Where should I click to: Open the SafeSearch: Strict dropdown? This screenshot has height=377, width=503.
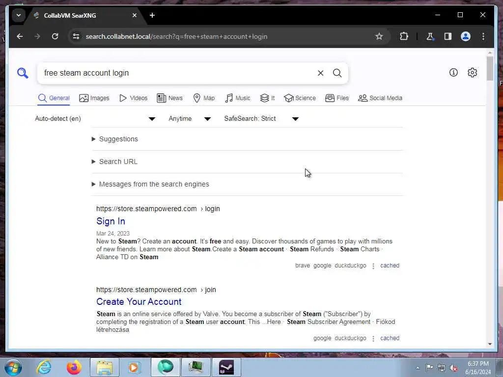pos(261,119)
